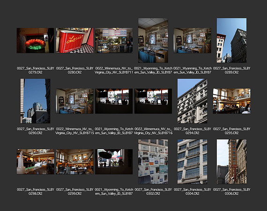Open the fire escape building thumbnail 0294

coord(193,101)
